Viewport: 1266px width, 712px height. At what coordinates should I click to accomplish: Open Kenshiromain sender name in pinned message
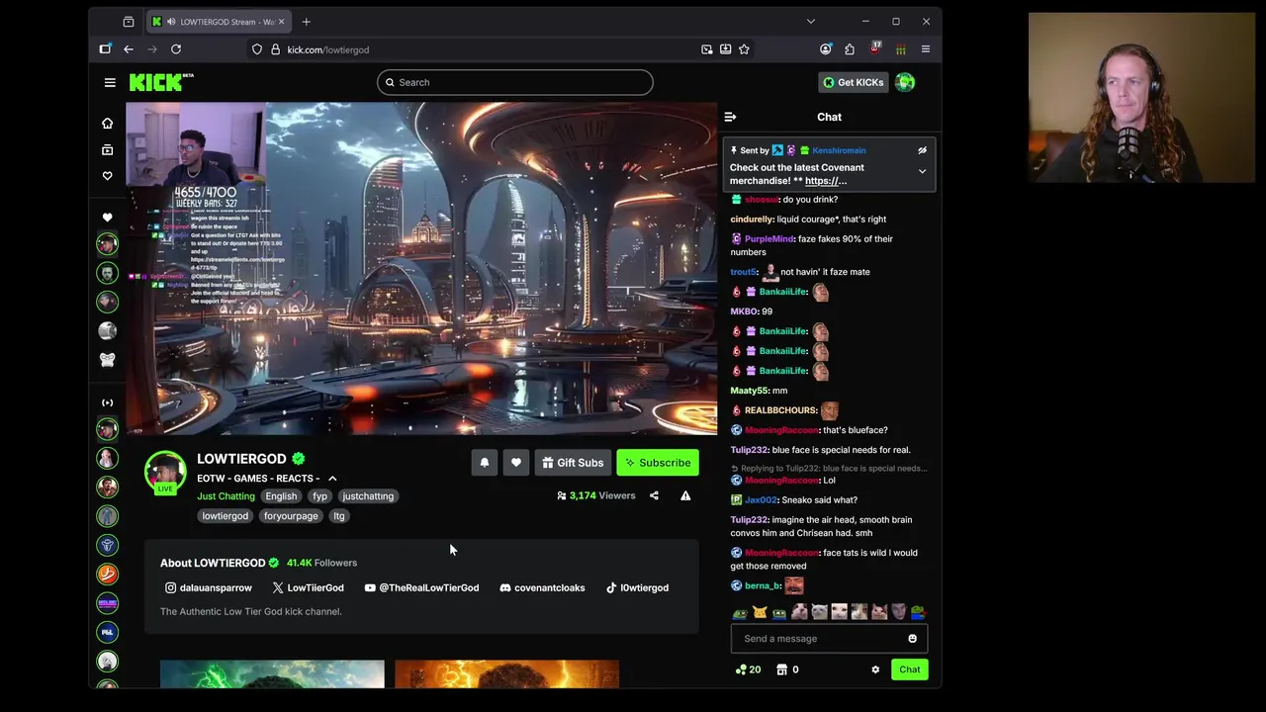pos(839,150)
